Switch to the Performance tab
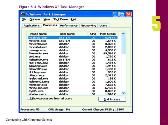 (x=69, y=26)
